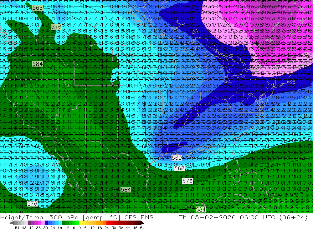Click the '-54' legend scale value
Image resolution: width=313 pixels, height=229 pixels.
click(15, 228)
